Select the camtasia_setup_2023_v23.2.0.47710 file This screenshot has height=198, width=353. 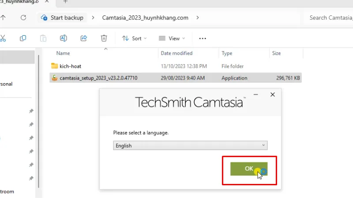point(98,78)
